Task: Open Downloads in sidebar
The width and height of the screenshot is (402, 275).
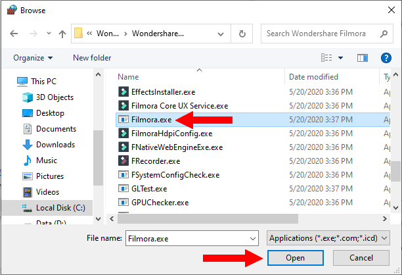Action: [49, 145]
